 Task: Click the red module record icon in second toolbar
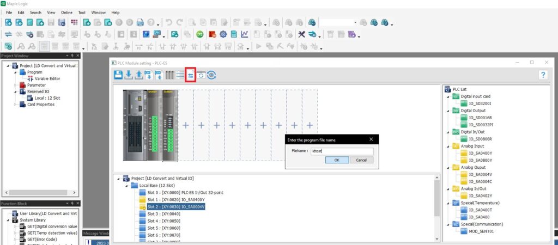tap(213, 34)
